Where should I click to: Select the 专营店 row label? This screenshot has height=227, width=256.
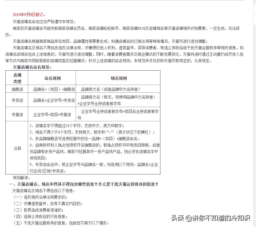point(16,114)
